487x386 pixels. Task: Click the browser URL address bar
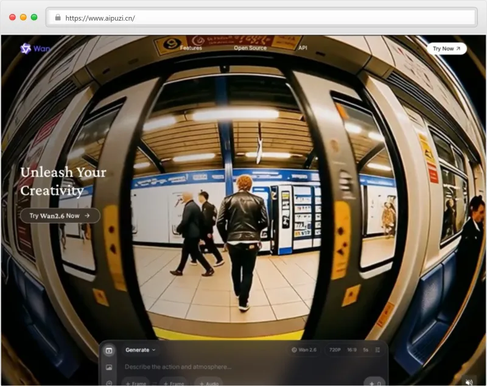coord(262,18)
